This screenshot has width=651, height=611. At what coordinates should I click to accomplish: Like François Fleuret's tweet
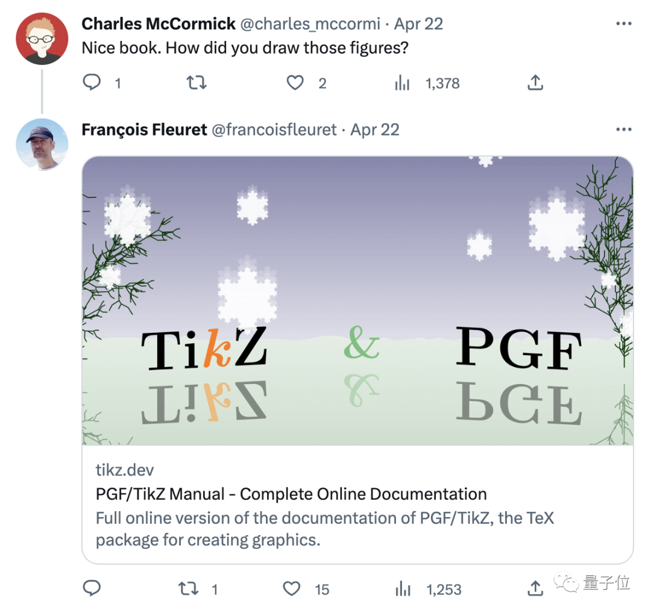pos(292,589)
